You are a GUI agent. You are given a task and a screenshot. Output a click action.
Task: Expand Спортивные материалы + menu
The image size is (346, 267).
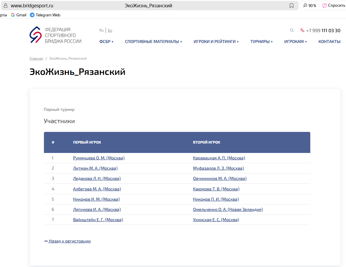pos(154,42)
